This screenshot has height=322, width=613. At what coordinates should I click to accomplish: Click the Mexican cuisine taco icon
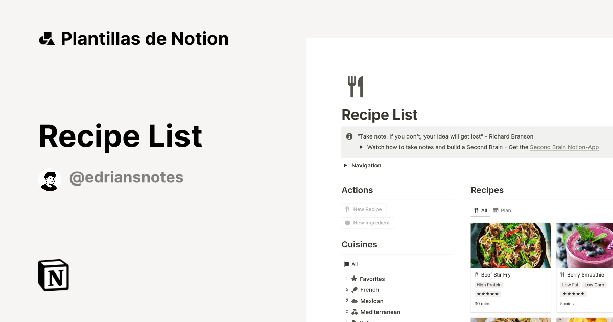pos(355,301)
